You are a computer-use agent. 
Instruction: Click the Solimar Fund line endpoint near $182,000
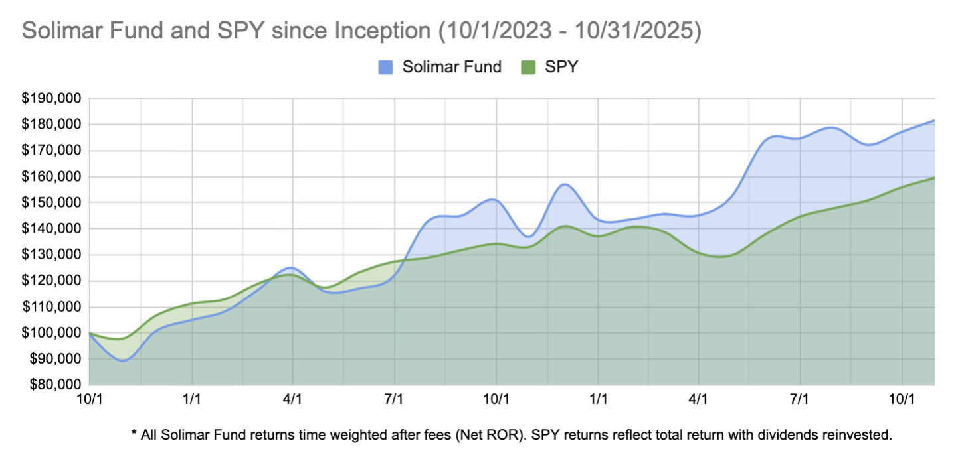click(934, 121)
